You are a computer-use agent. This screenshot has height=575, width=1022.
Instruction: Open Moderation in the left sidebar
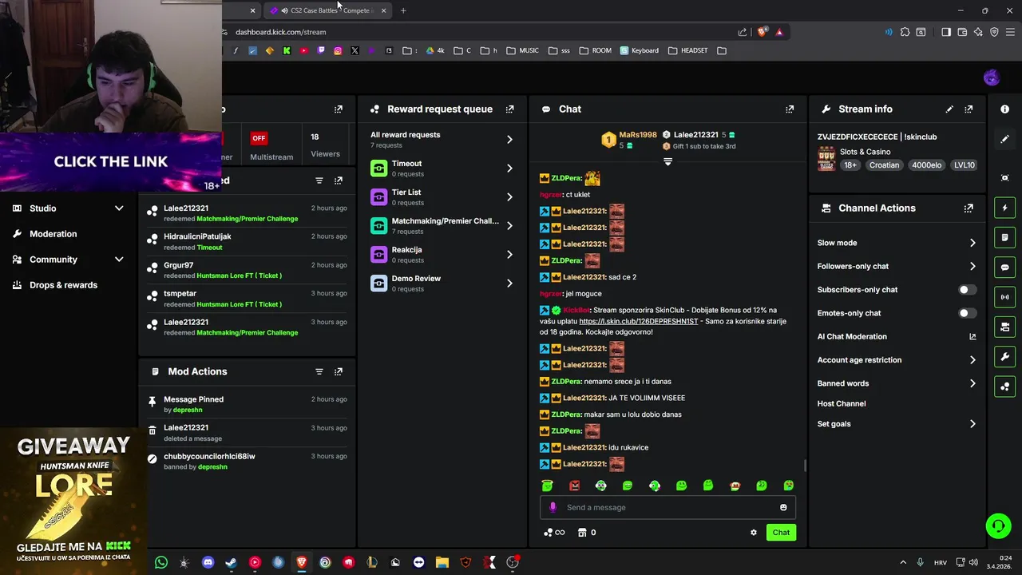click(x=53, y=234)
